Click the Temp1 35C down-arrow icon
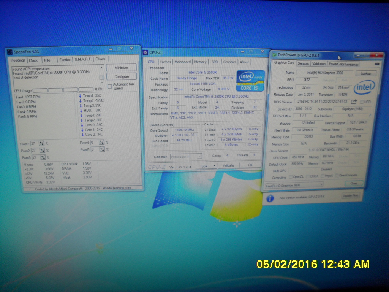The image size is (389, 292). [x=80, y=95]
